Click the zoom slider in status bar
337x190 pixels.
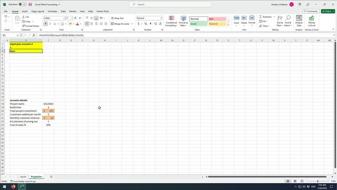(318, 181)
